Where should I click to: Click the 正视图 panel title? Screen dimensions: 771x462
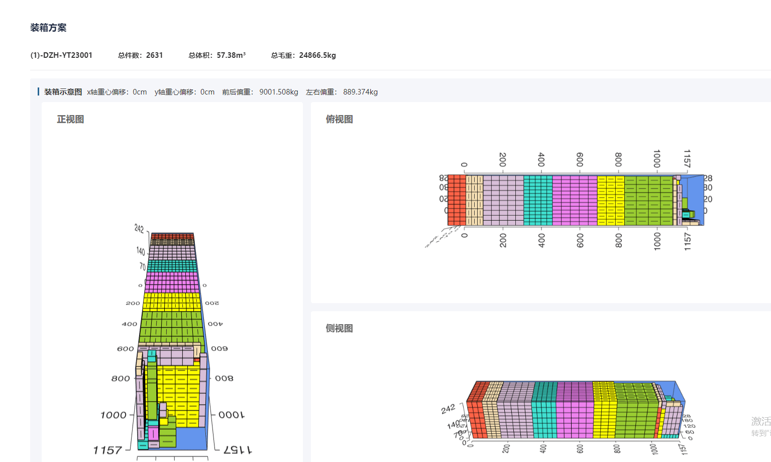(70, 119)
